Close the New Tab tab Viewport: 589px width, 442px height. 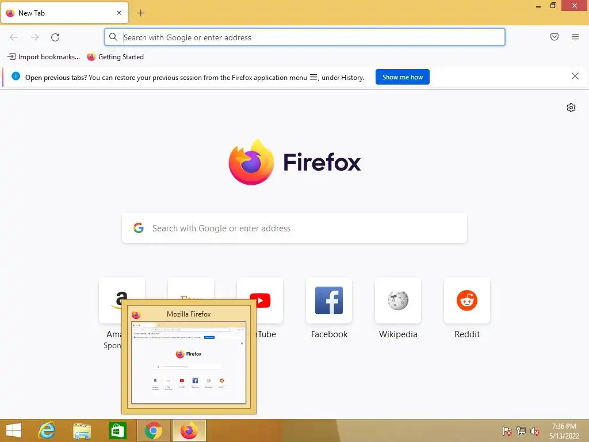click(119, 13)
